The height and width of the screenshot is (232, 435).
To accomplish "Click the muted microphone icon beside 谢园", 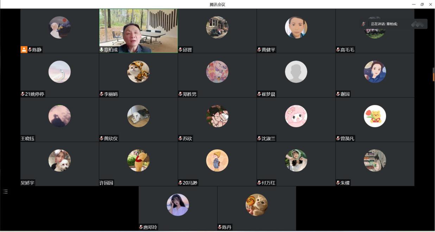I will click(x=338, y=94).
